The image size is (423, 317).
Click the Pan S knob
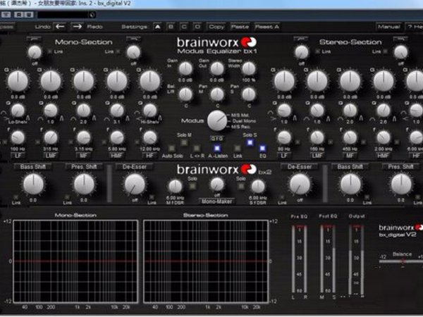(x=248, y=94)
